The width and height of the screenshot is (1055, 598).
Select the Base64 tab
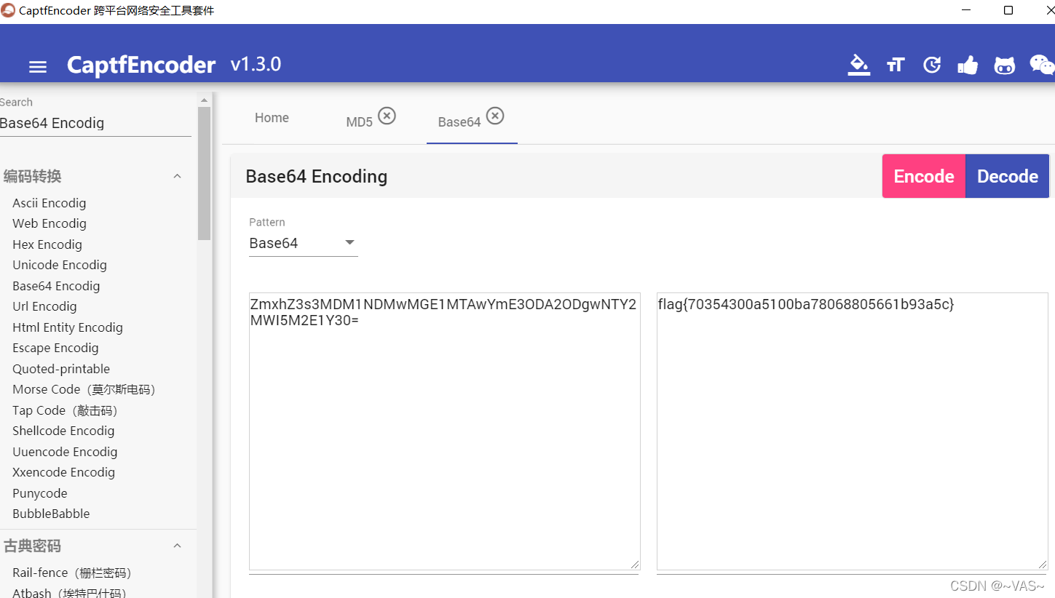(459, 122)
